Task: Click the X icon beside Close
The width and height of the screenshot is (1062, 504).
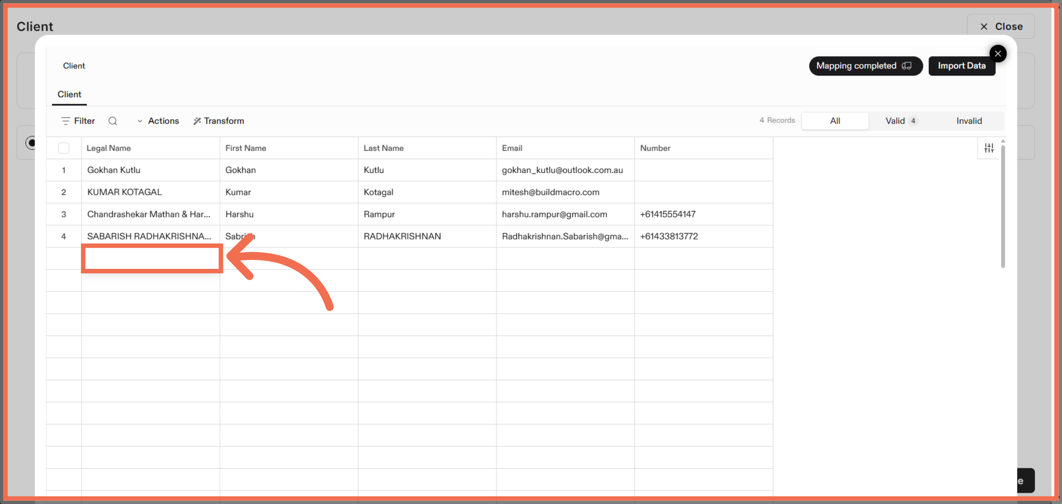Action: [984, 26]
